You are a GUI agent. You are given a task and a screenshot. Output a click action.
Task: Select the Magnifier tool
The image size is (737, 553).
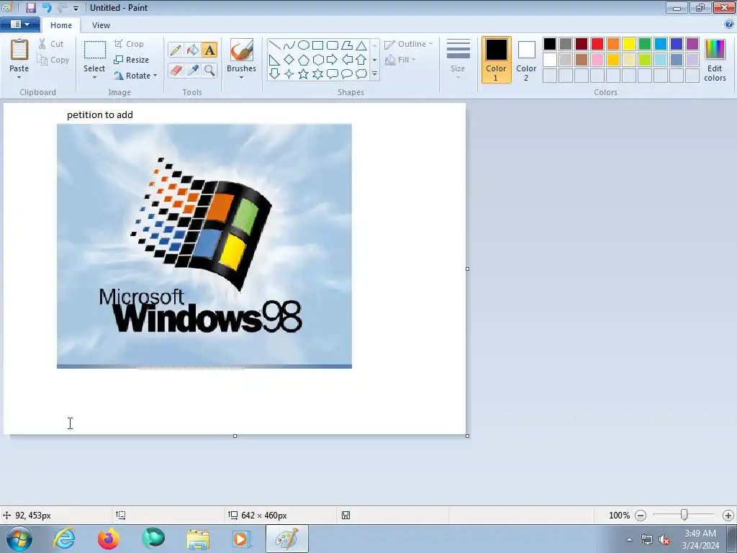pyautogui.click(x=209, y=71)
